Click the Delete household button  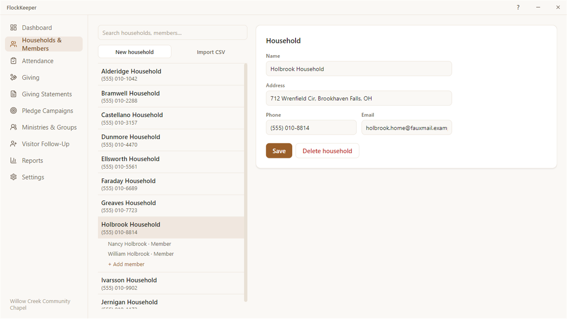[x=327, y=151]
